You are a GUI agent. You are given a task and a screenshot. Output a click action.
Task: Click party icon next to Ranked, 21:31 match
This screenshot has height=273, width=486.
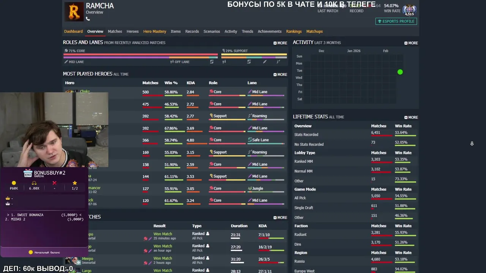coord(207,234)
